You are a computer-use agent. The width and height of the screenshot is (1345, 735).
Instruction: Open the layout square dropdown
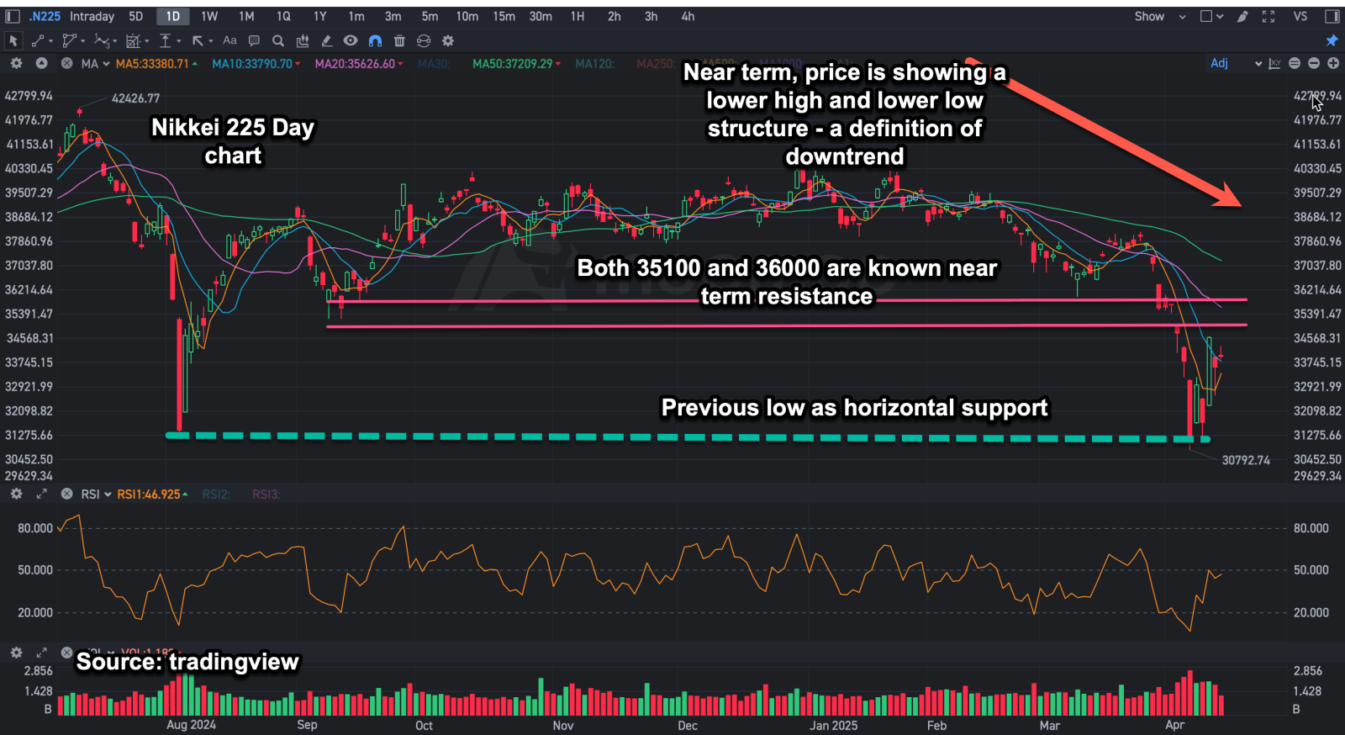[1211, 16]
